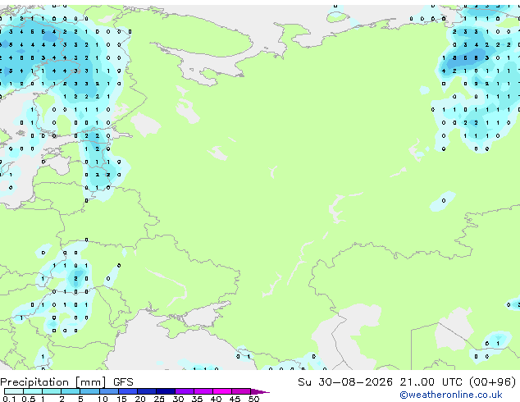Click the 25–30 mm navy legend swatch
The width and height of the screenshot is (520, 402).
tap(166, 391)
